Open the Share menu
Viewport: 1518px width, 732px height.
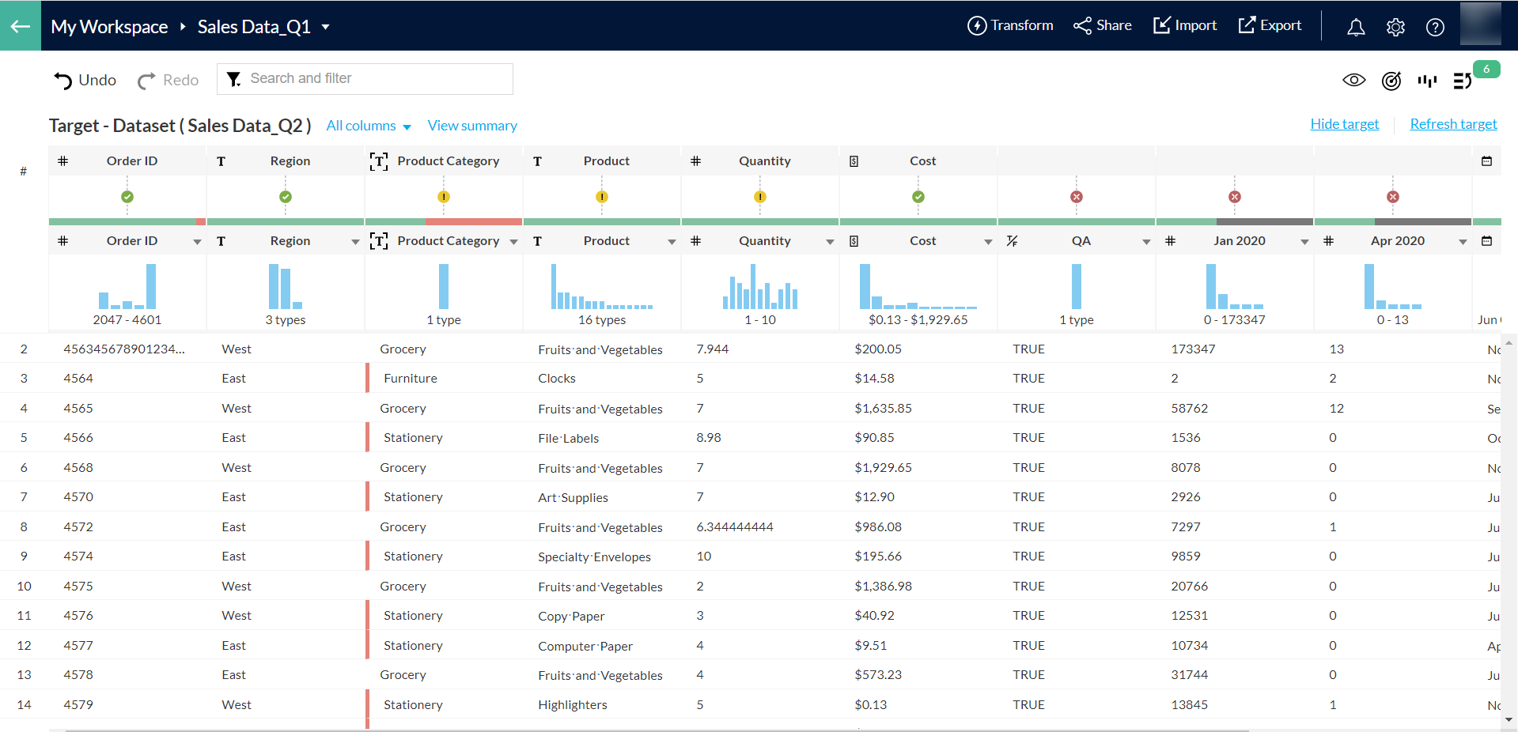(x=1103, y=25)
